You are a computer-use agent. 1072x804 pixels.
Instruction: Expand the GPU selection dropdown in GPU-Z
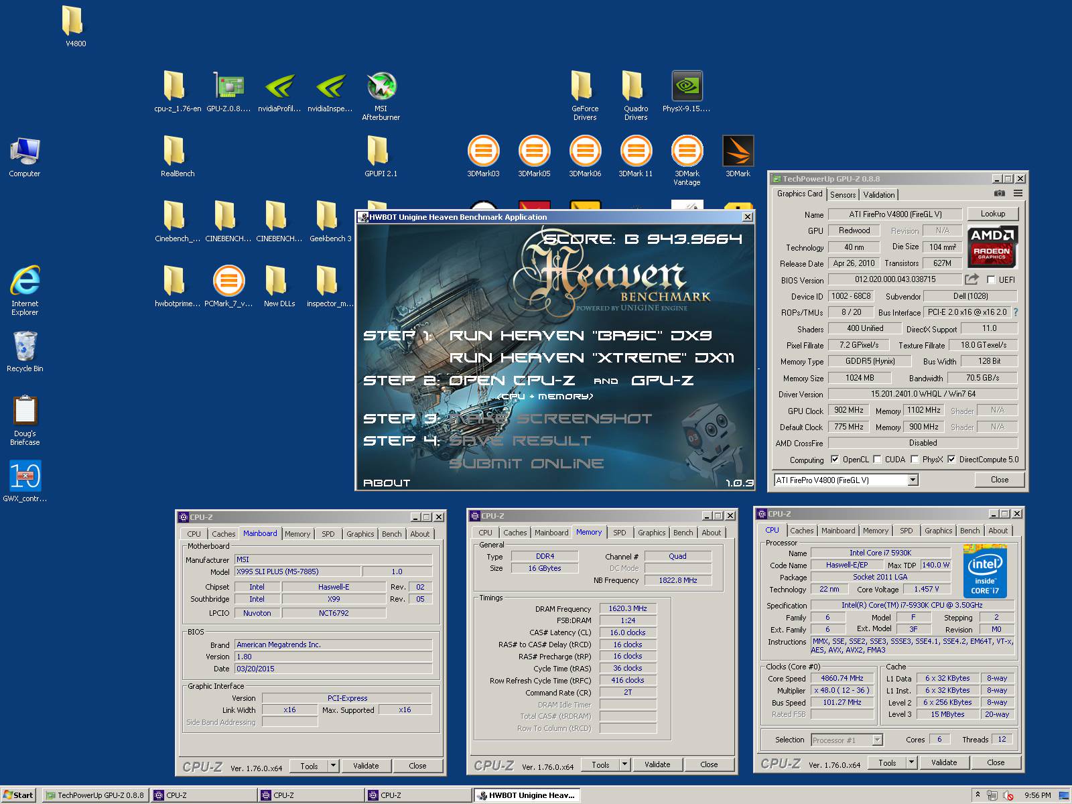point(913,480)
